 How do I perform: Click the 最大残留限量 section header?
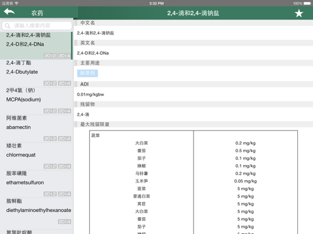[95, 124]
